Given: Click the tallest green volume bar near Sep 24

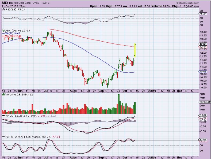Looking at the screenshot, I should [119, 104].
